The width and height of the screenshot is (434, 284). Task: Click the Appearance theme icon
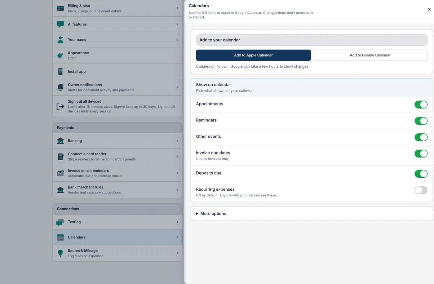(60, 55)
